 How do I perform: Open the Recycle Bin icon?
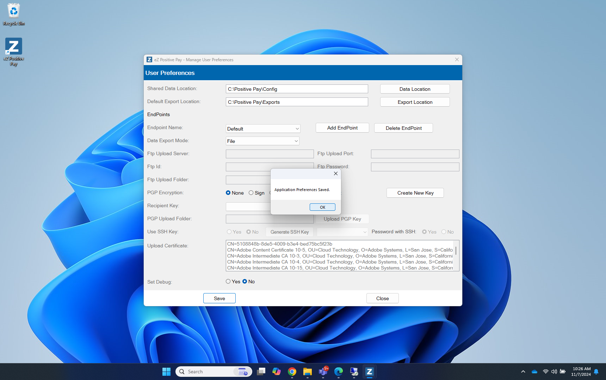[x=14, y=14]
